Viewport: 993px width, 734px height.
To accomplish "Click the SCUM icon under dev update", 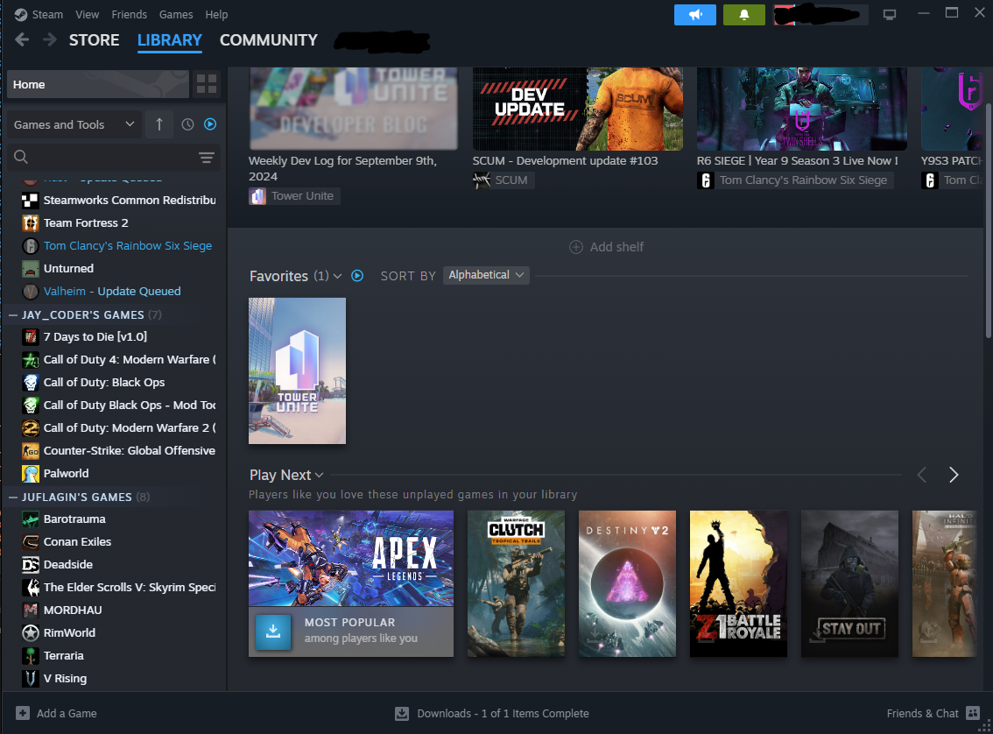I will (x=482, y=180).
